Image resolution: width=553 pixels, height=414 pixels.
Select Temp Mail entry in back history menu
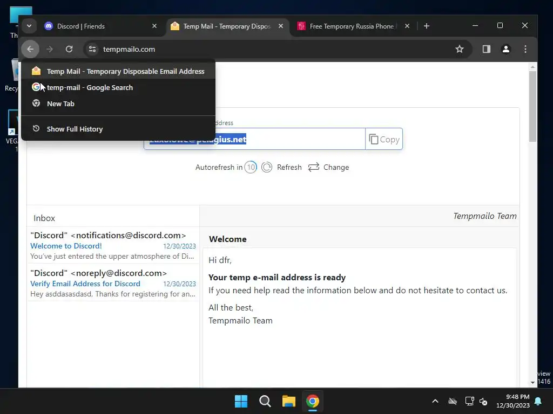point(118,72)
